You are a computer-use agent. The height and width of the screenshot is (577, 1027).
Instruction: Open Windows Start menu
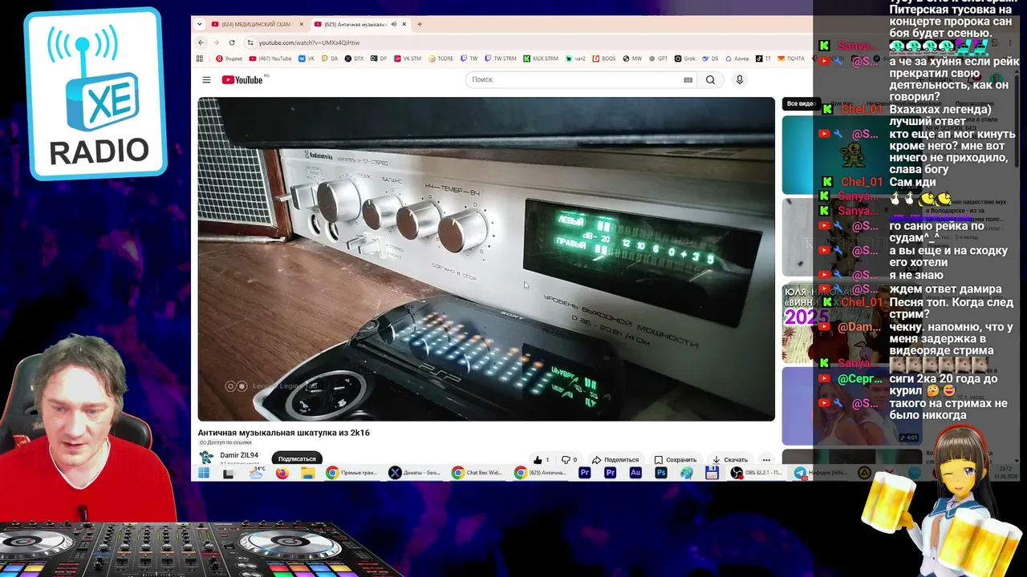pos(204,474)
